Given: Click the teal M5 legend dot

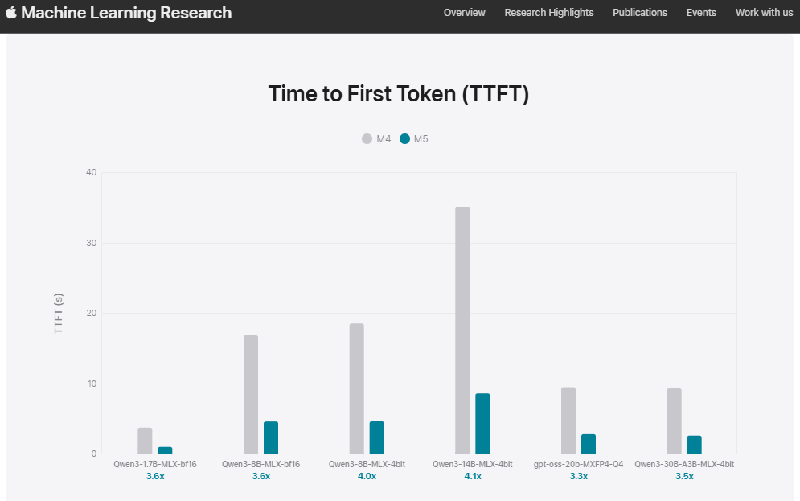Looking at the screenshot, I should [404, 139].
